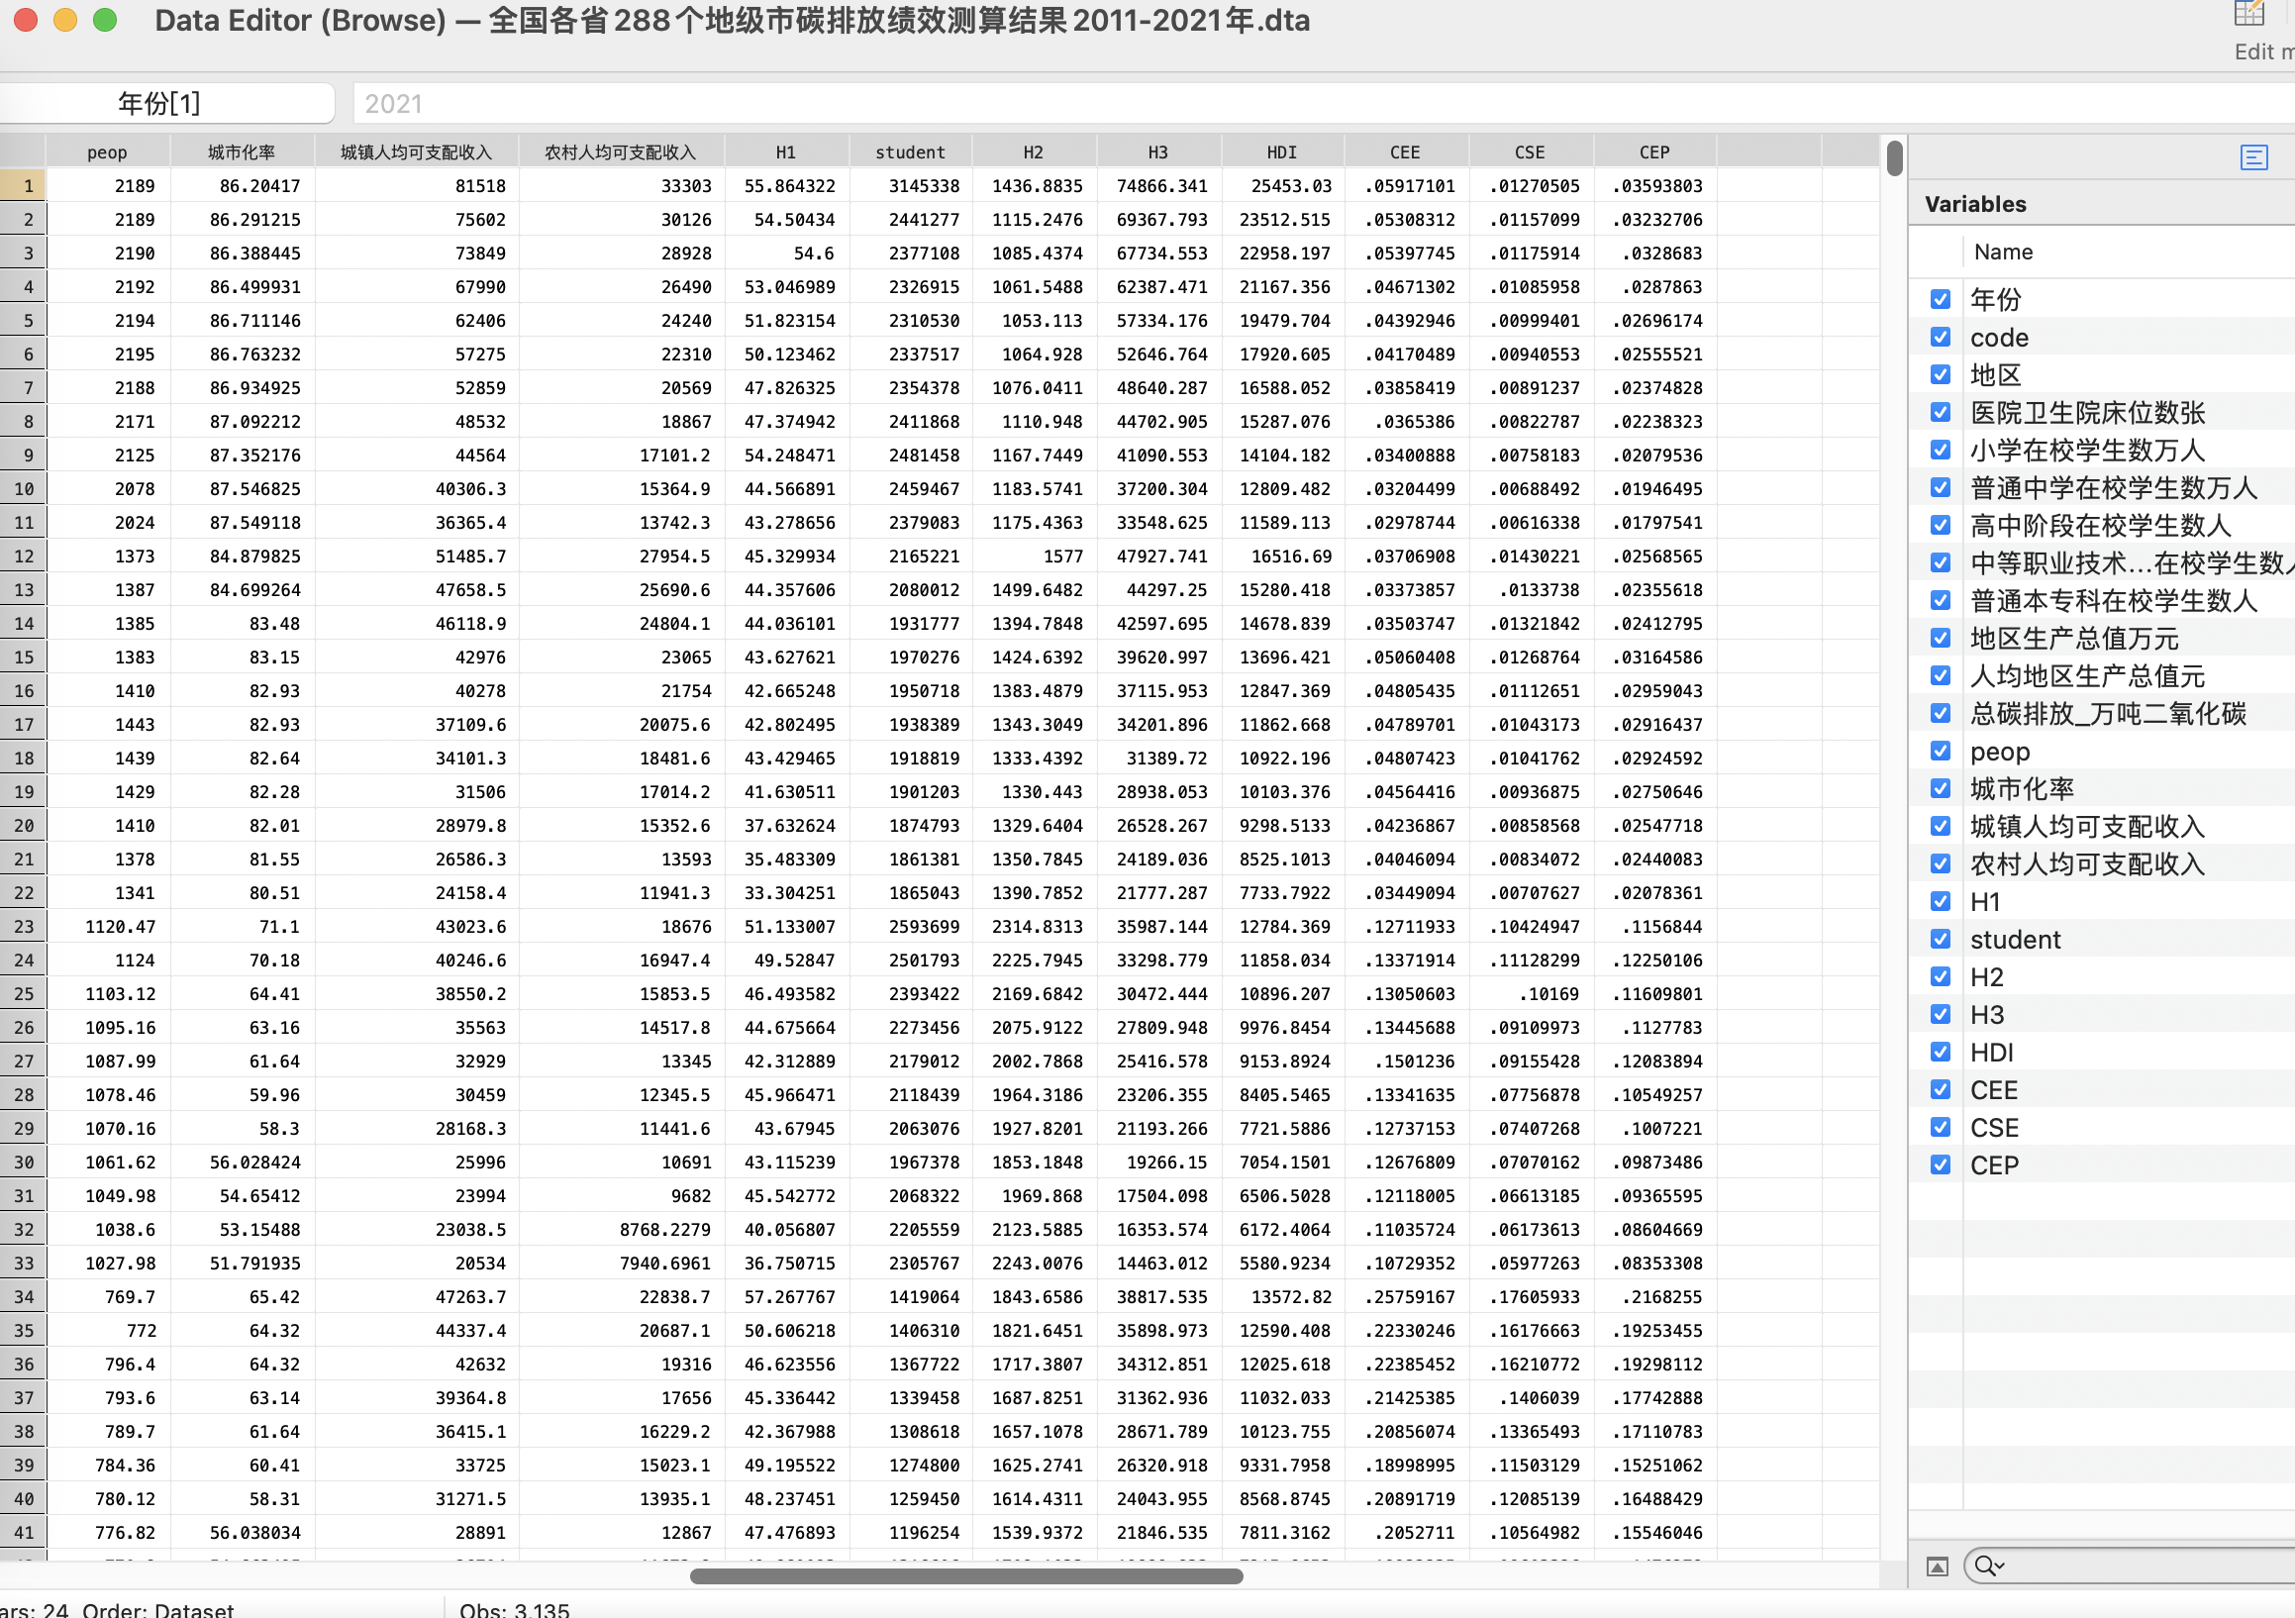Uncheck the 年份 variable checkbox

click(x=1941, y=299)
